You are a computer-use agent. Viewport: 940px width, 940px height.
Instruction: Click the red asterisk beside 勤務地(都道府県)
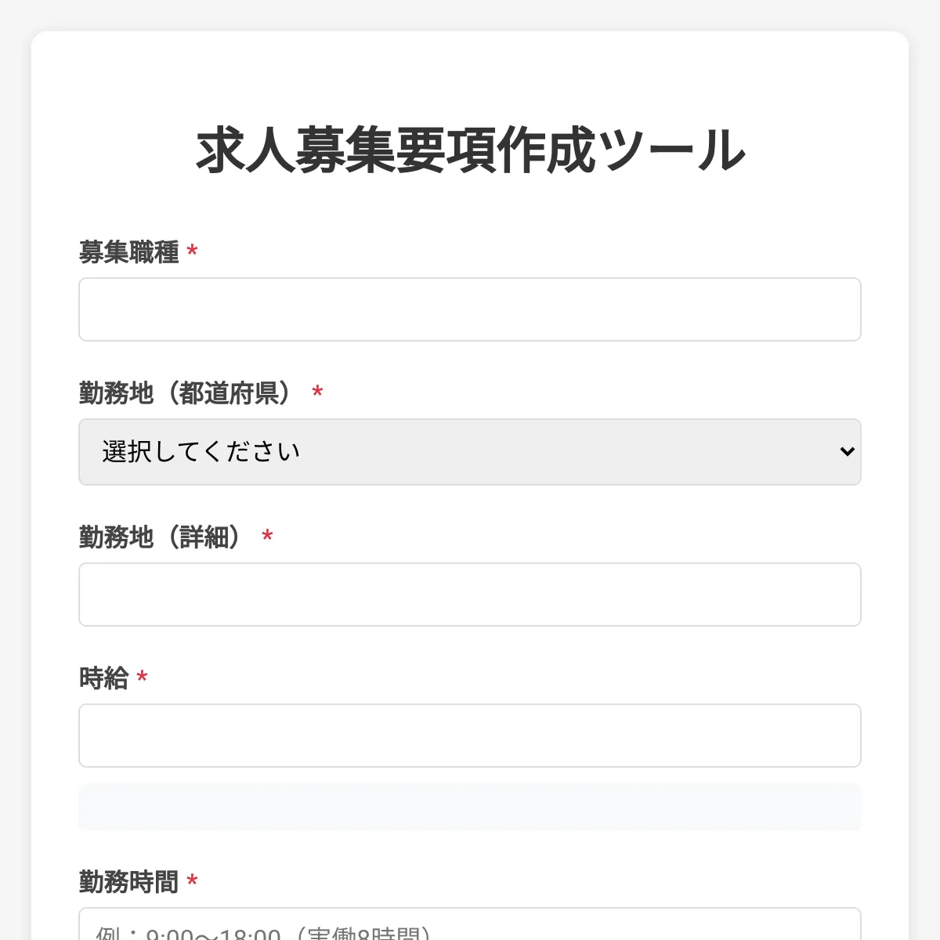pos(317,392)
